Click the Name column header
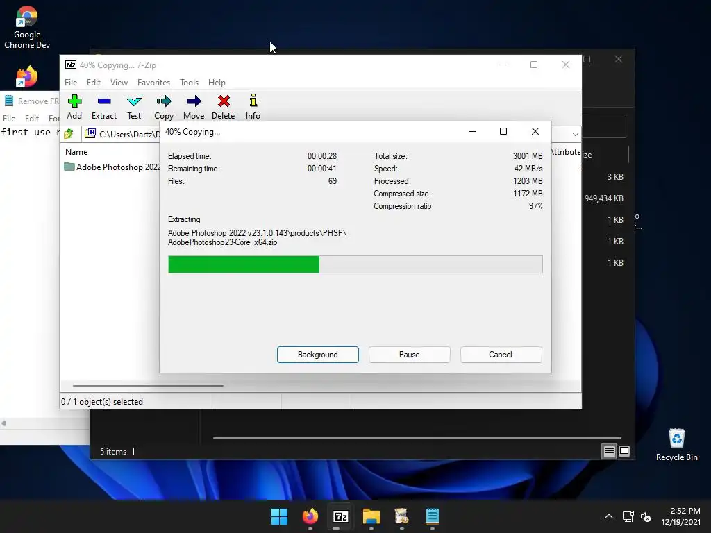Image resolution: width=711 pixels, height=533 pixels. pos(76,152)
